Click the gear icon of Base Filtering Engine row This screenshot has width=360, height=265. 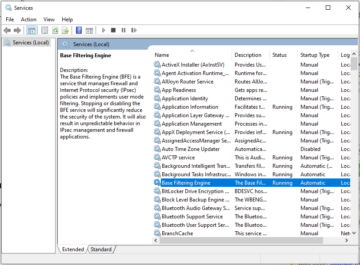[x=157, y=183]
